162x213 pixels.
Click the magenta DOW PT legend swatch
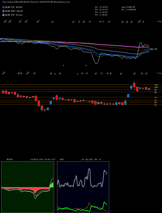[x=4, y=15]
